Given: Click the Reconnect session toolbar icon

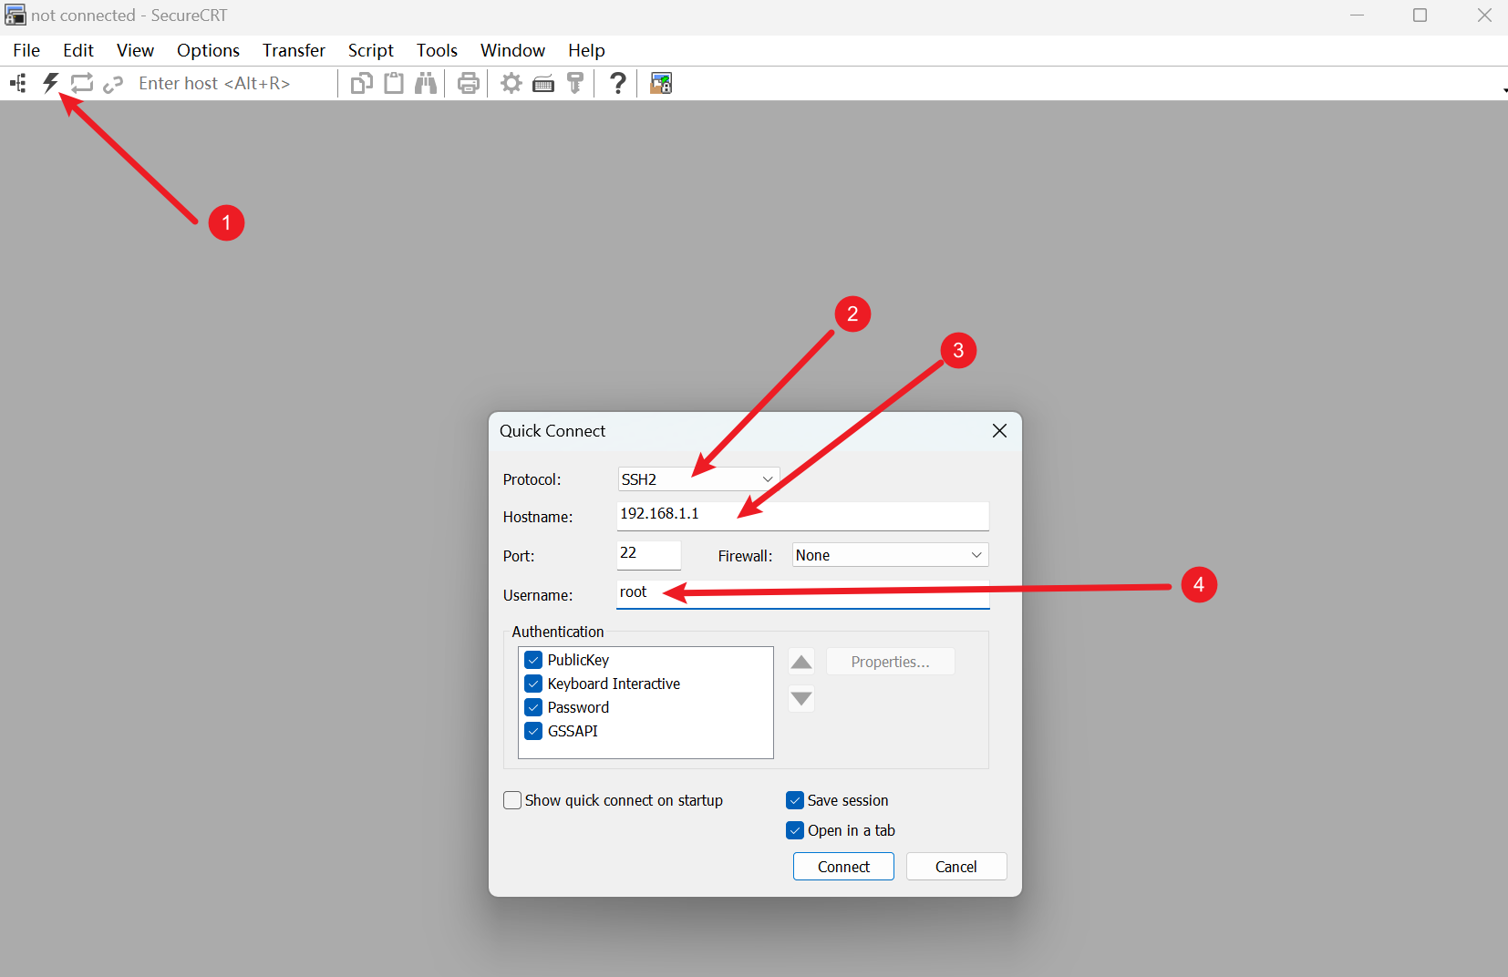Looking at the screenshot, I should pos(82,84).
